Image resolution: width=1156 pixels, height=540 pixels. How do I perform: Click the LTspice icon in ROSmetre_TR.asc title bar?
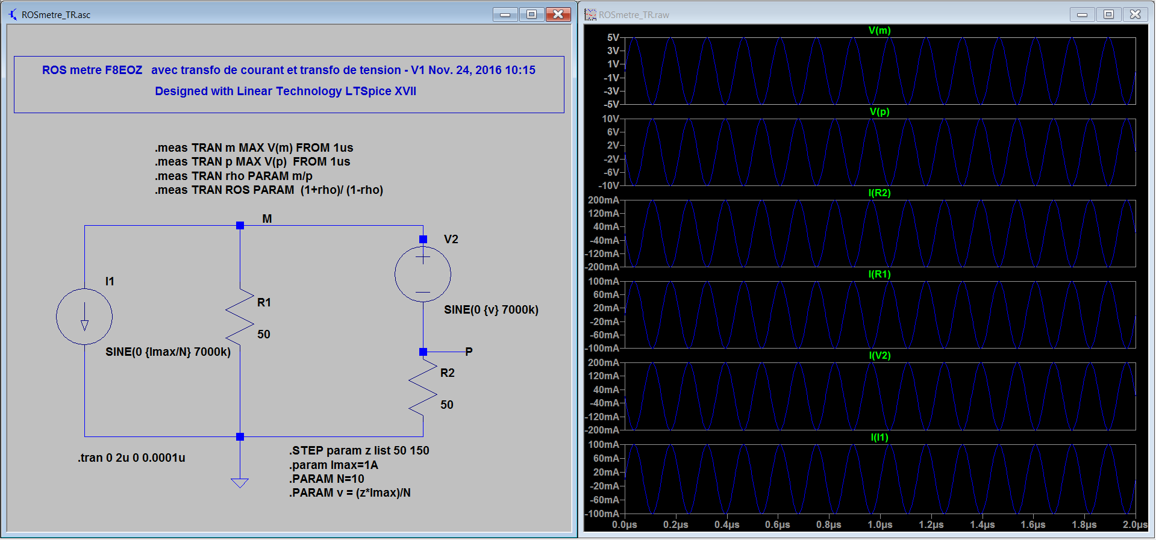tap(13, 14)
